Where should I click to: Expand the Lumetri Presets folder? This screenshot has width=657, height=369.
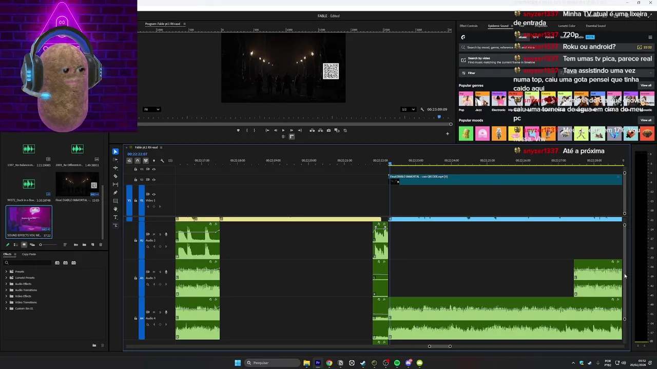click(6, 278)
